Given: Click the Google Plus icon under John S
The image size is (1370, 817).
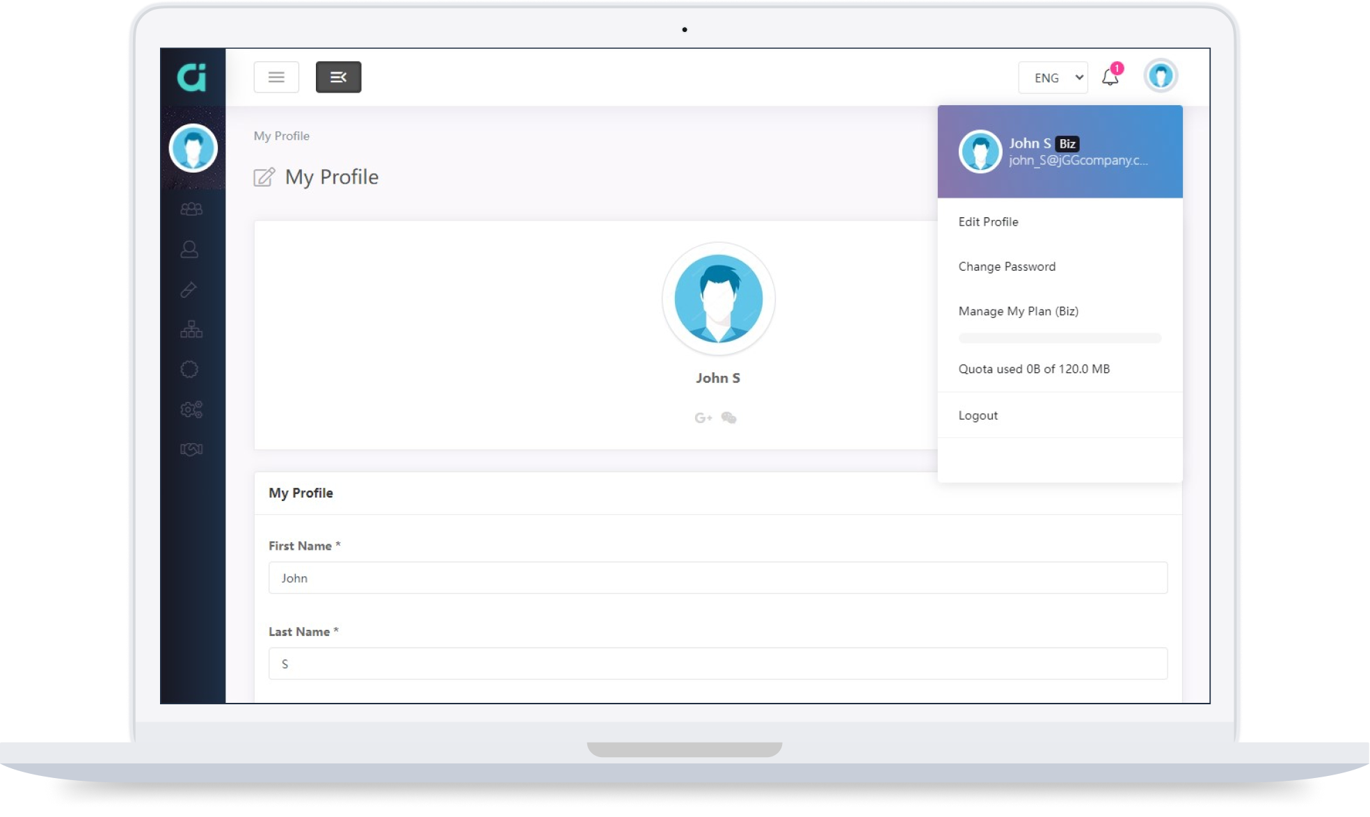Looking at the screenshot, I should (x=703, y=418).
